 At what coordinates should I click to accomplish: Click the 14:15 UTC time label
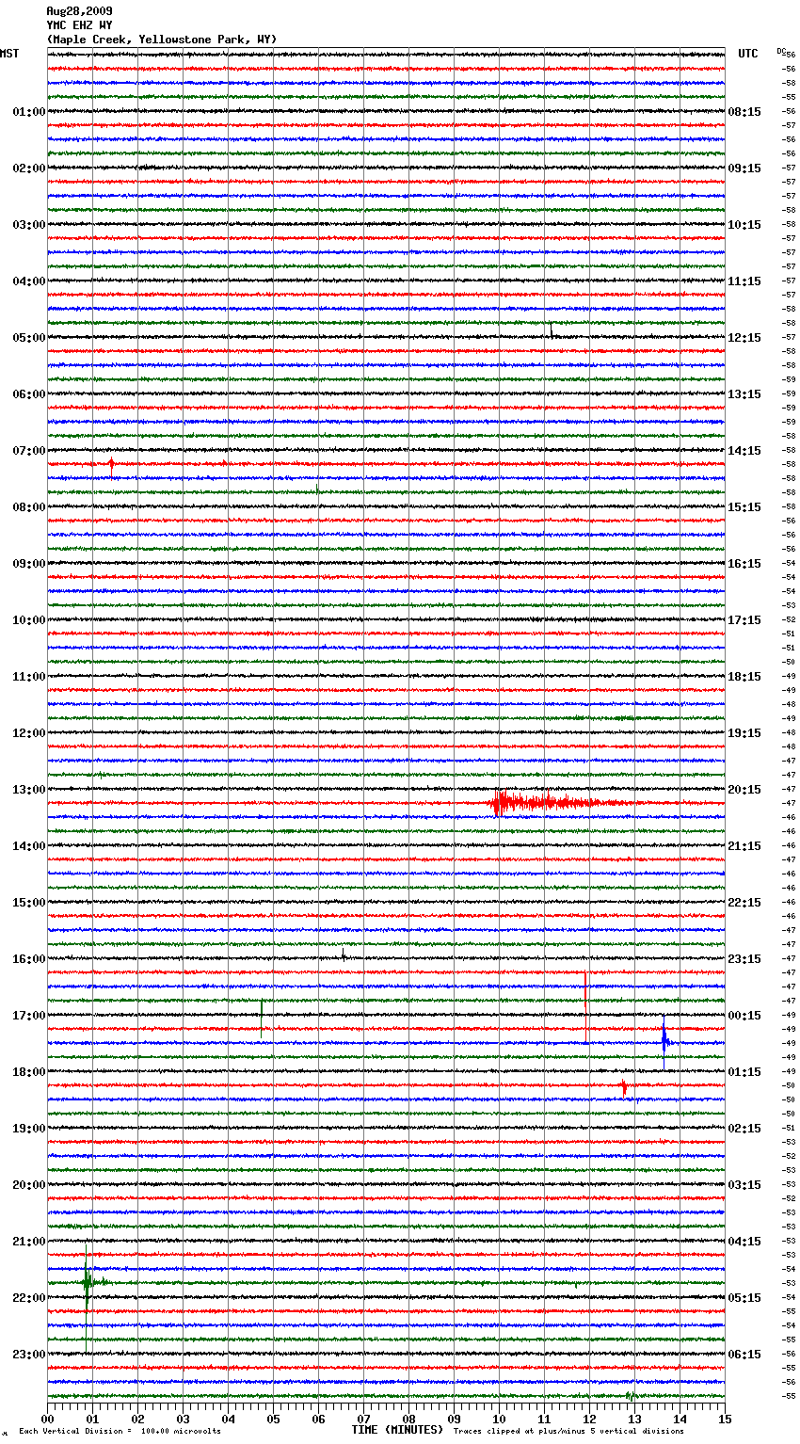(x=744, y=451)
